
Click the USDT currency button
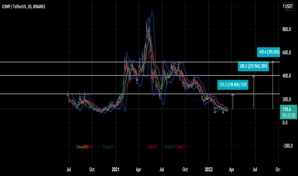[x=289, y=6]
